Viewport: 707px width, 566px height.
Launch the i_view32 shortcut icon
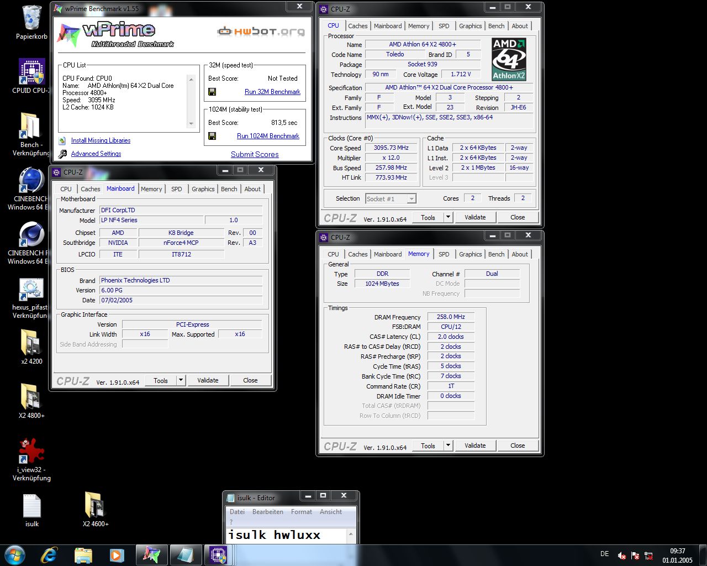pyautogui.click(x=31, y=451)
